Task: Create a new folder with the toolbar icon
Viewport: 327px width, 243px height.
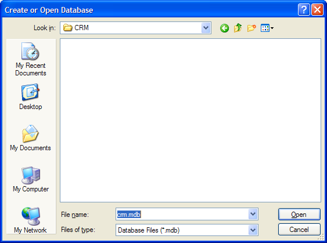Action: pyautogui.click(x=251, y=28)
